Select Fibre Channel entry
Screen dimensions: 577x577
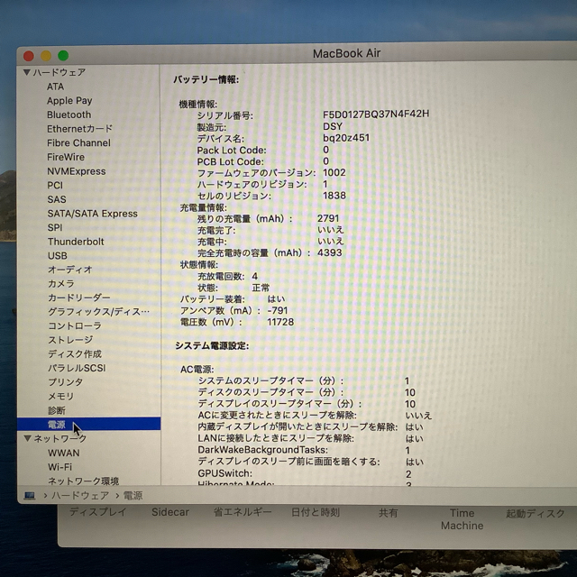(x=78, y=142)
